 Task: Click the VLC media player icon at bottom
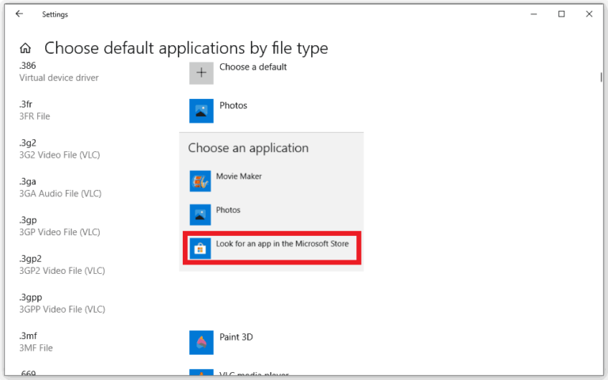coord(201,374)
